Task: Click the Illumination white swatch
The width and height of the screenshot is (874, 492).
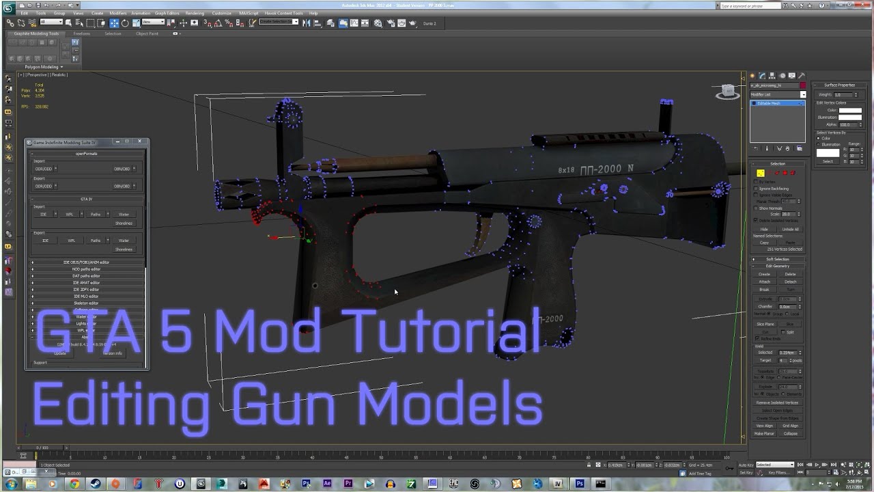Action: coord(850,118)
